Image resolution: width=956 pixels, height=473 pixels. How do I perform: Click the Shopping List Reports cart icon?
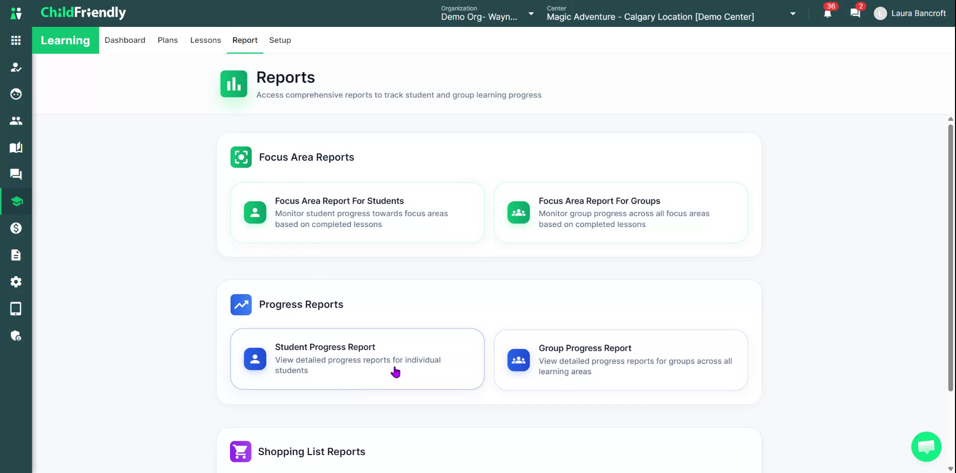(240, 452)
